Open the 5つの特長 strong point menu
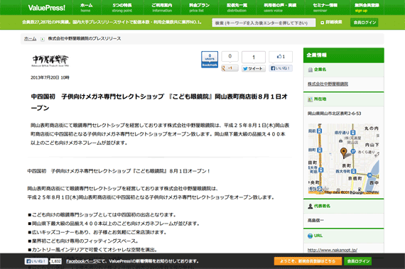Screen dimensions: 405x269 point(122,8)
